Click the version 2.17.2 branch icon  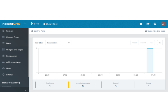click(31, 24)
